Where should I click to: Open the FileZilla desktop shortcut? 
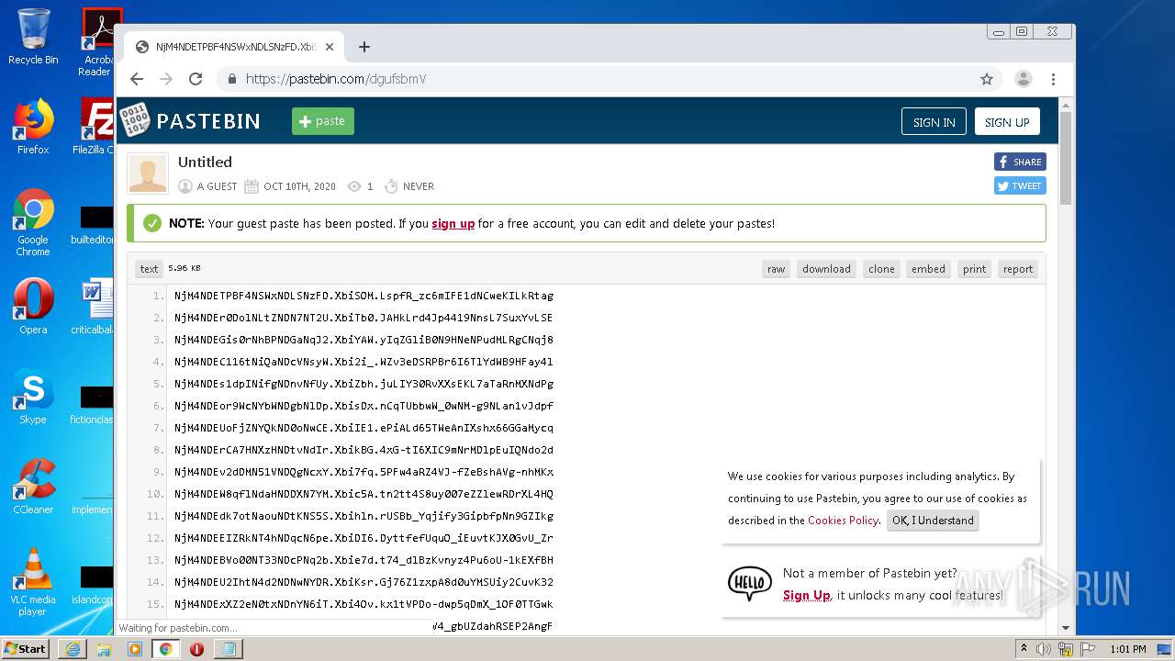point(95,127)
